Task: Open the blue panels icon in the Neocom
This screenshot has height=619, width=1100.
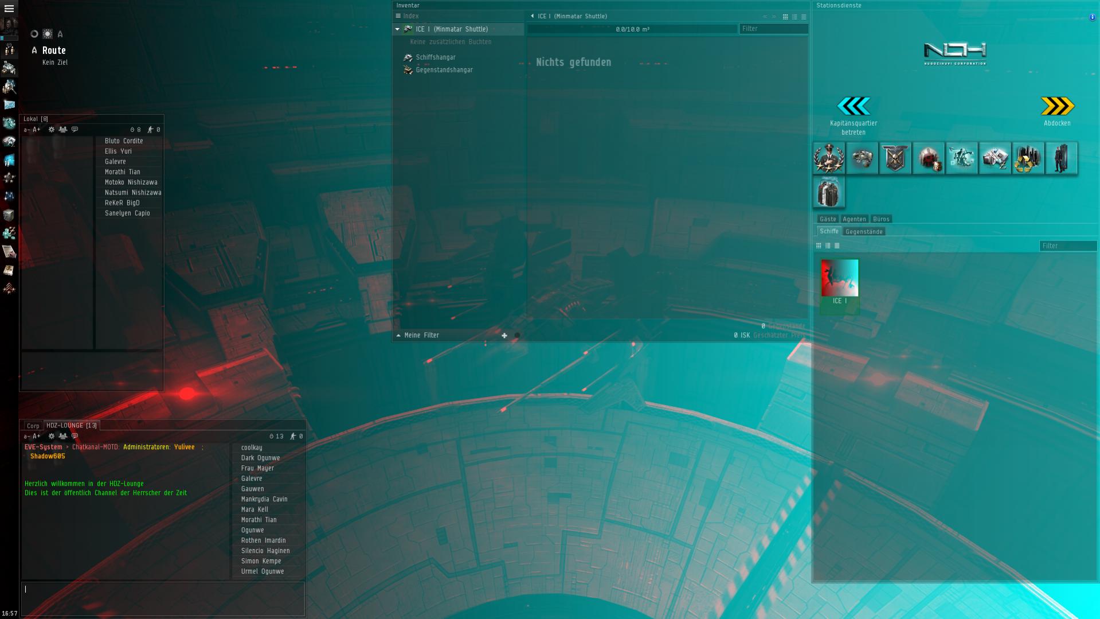Action: (x=9, y=160)
